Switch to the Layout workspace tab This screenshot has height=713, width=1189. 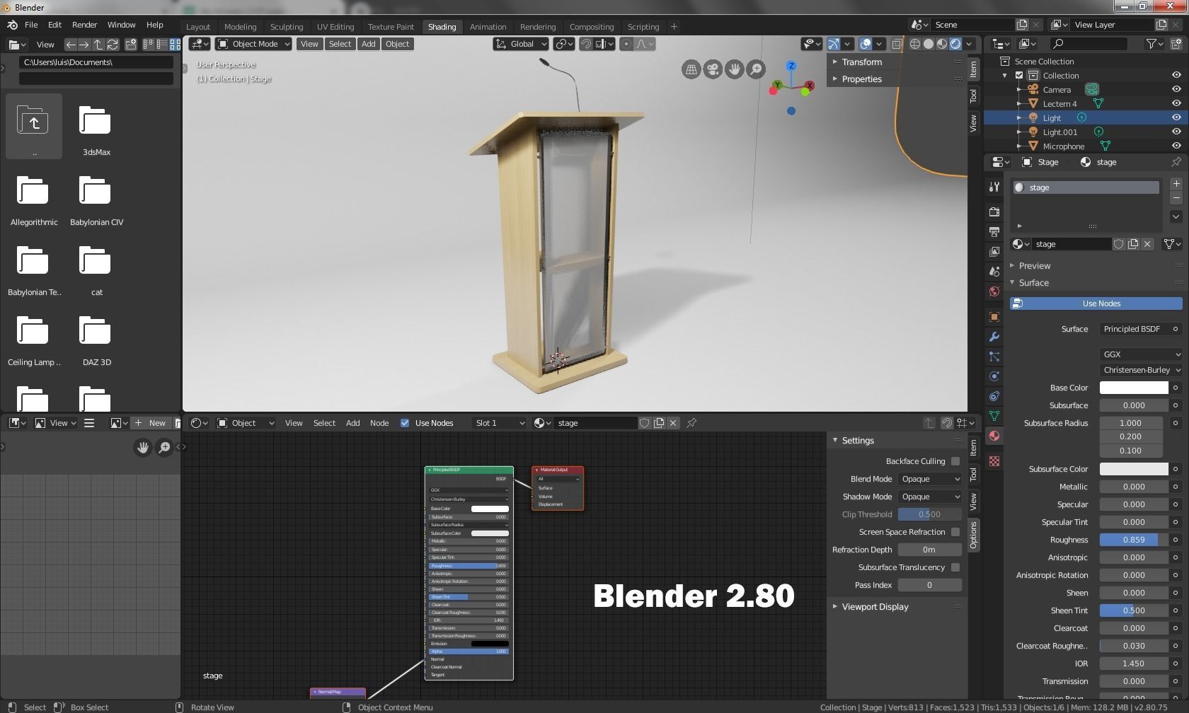(198, 27)
